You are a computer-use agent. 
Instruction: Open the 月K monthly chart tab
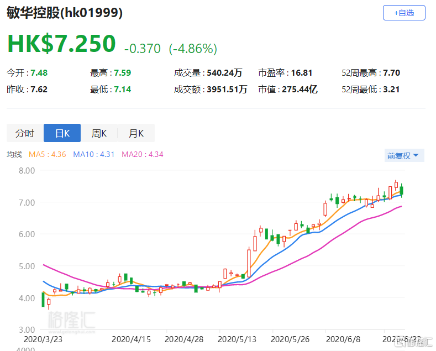pyautogui.click(x=136, y=133)
